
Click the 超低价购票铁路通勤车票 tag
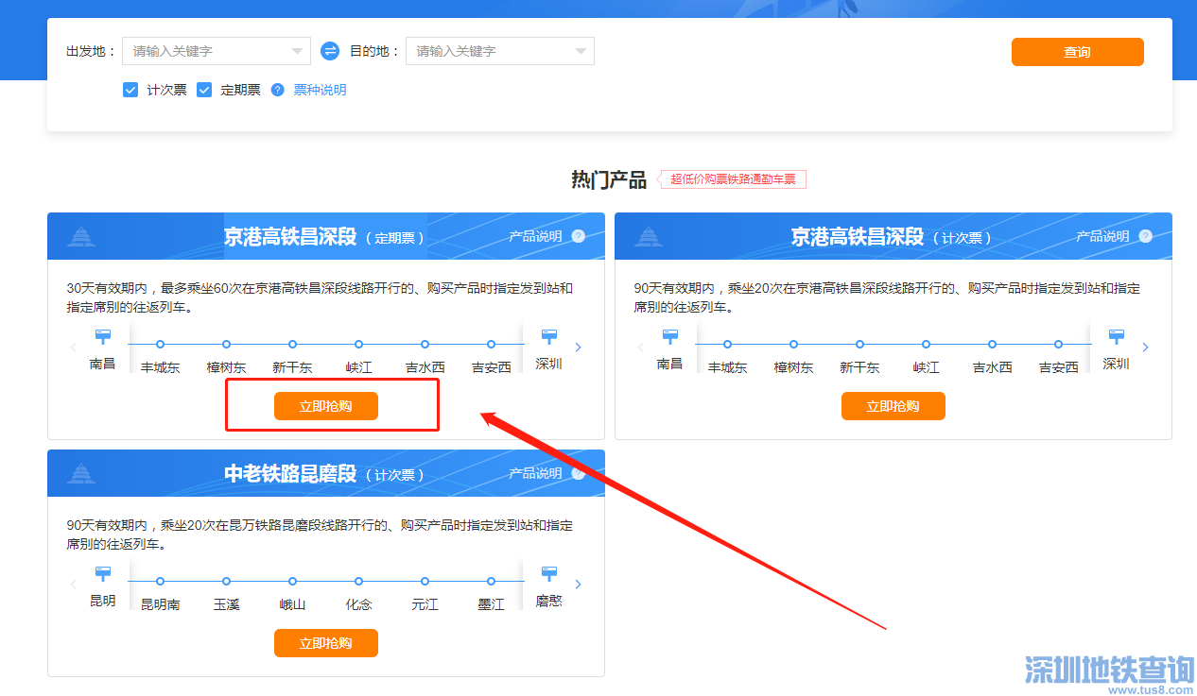tap(734, 178)
